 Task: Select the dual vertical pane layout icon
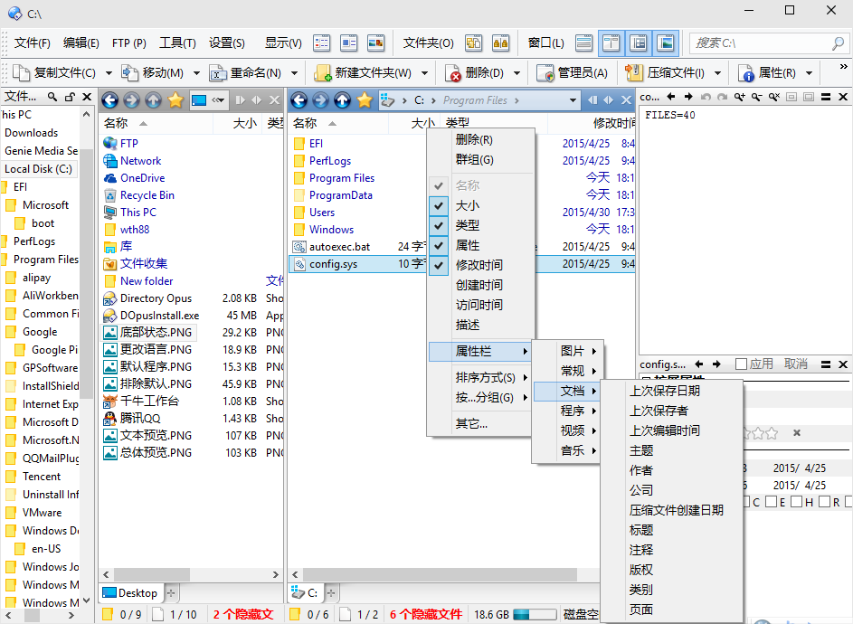coord(611,43)
